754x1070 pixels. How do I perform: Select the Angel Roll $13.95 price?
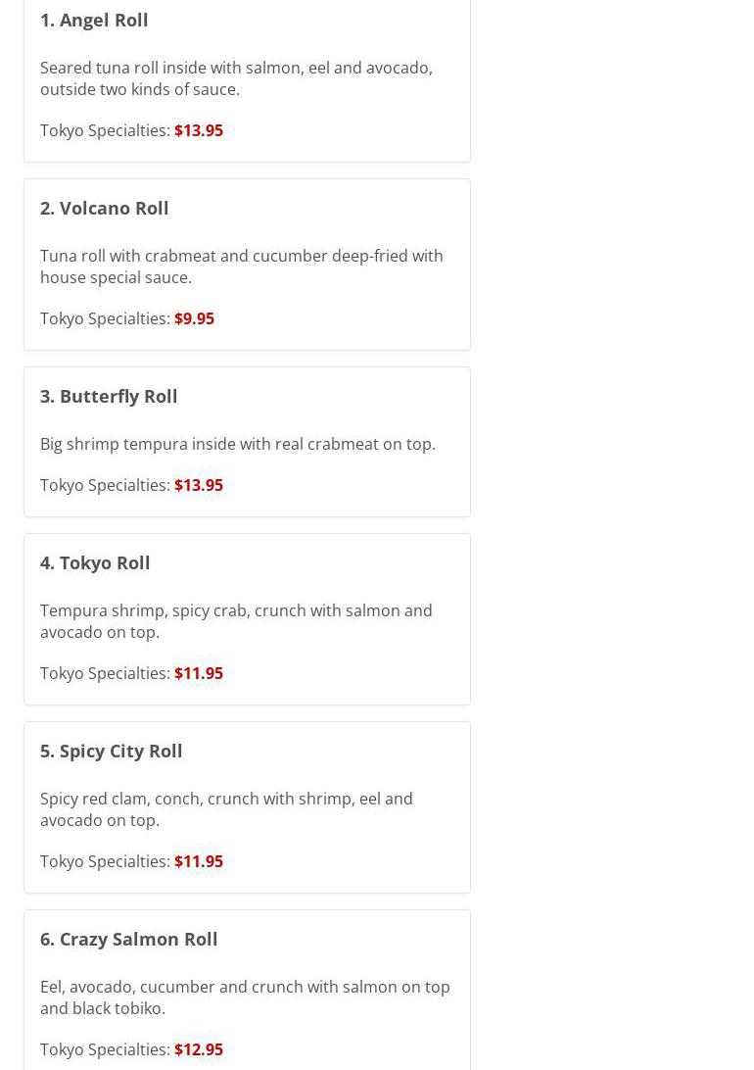click(199, 130)
